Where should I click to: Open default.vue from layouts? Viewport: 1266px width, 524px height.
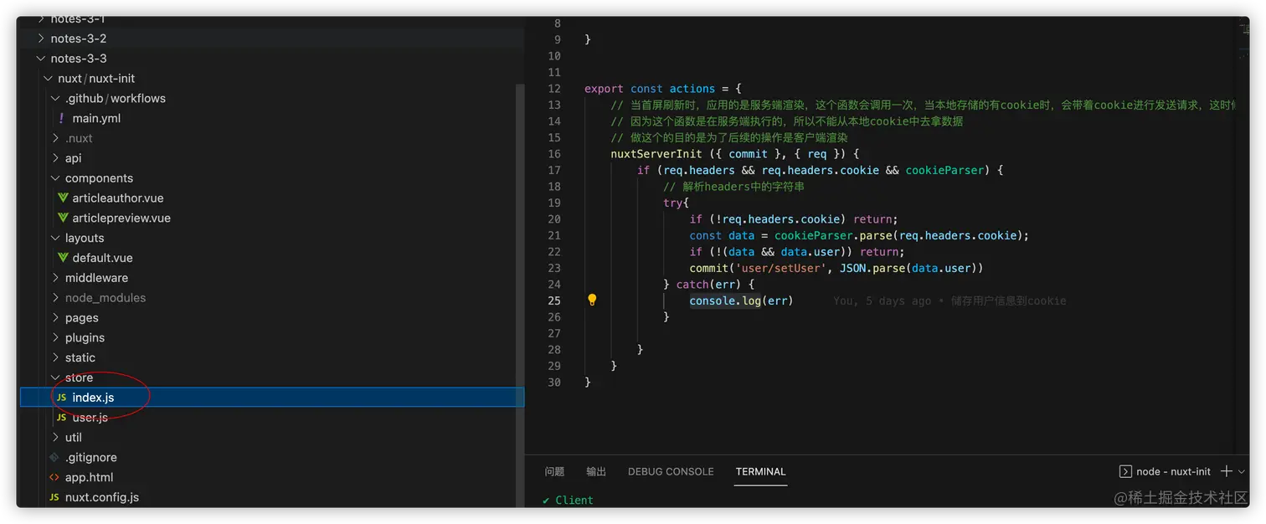pyautogui.click(x=102, y=258)
